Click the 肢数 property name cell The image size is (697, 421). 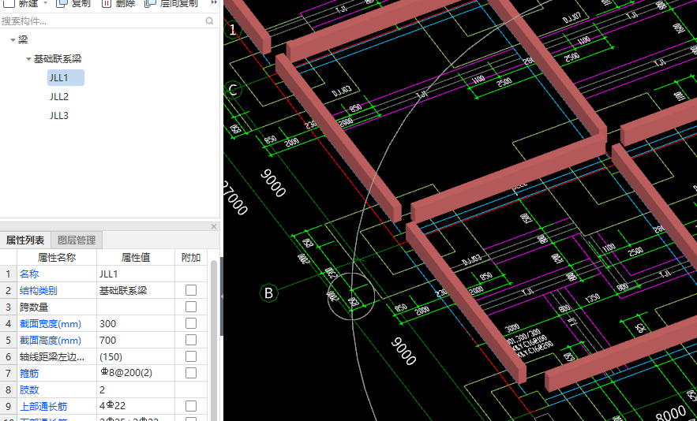(x=57, y=389)
